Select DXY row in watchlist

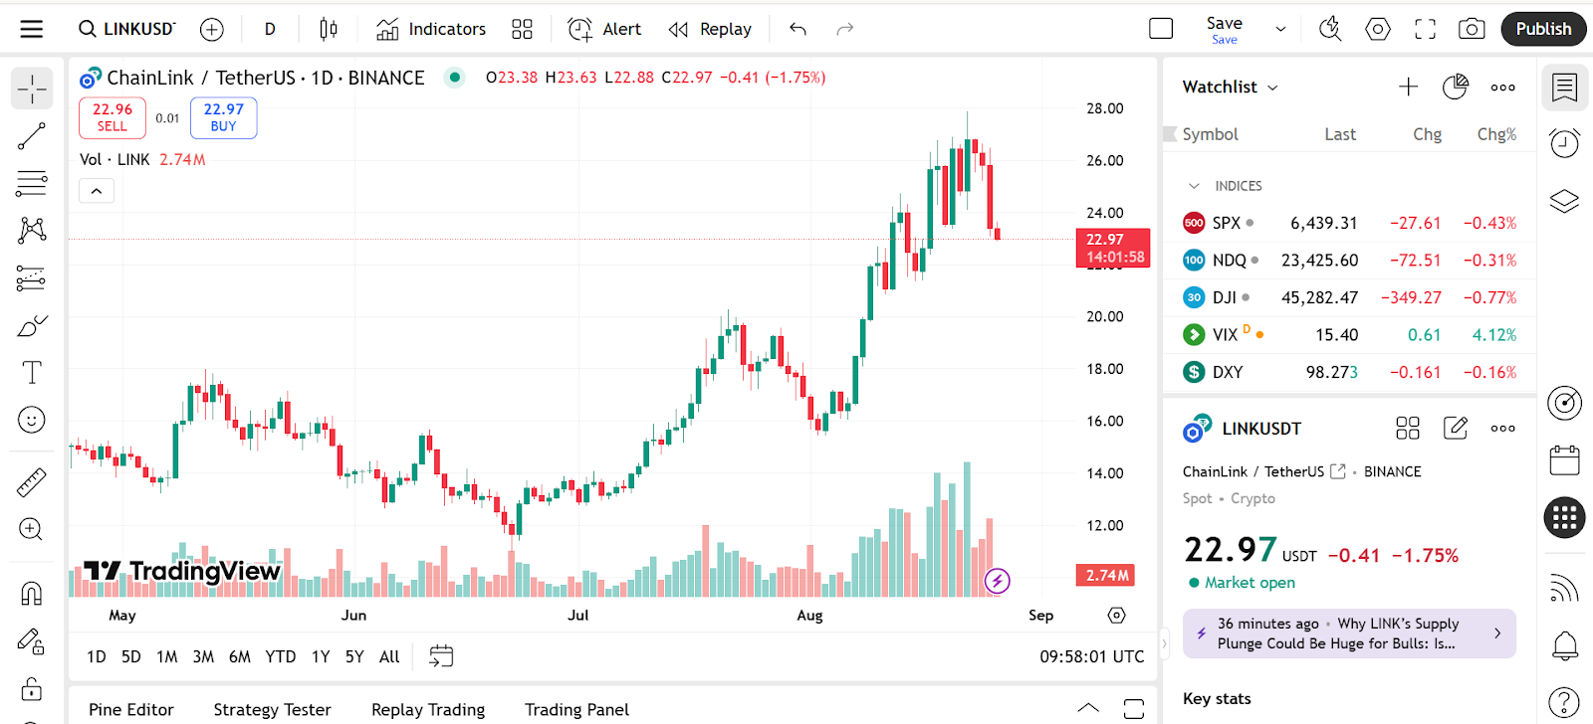1350,372
